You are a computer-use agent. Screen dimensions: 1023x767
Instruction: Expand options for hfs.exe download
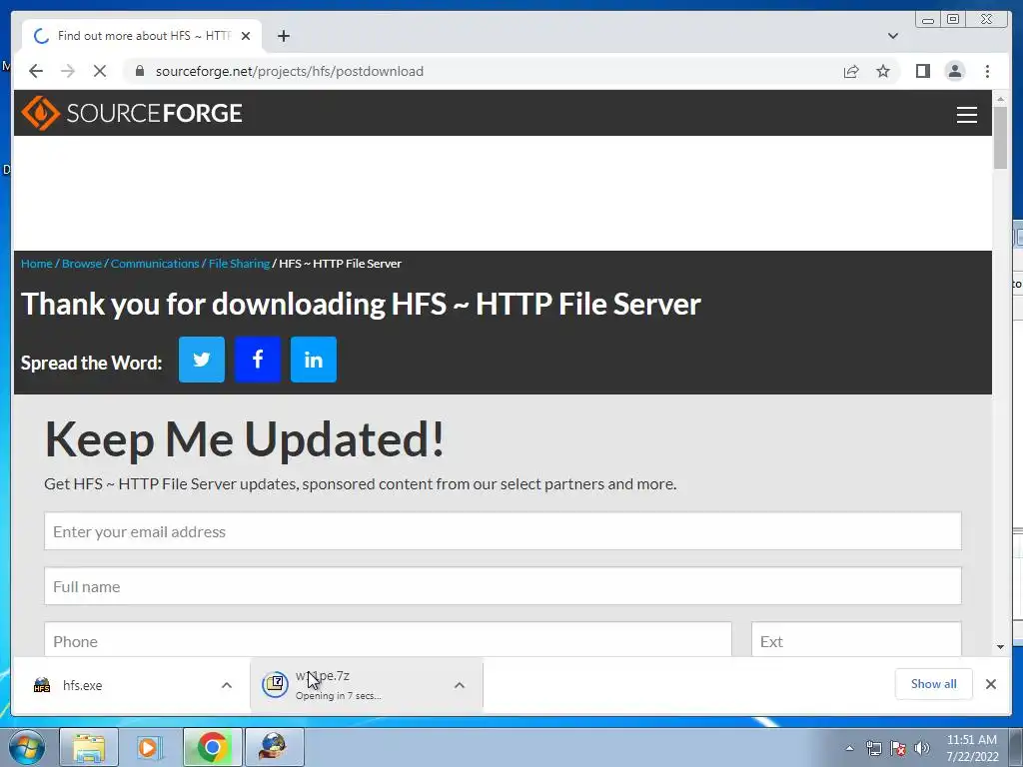(227, 685)
